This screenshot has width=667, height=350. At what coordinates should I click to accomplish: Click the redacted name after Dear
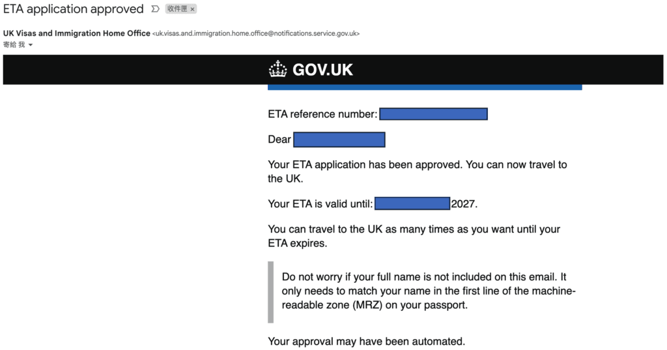[339, 139]
